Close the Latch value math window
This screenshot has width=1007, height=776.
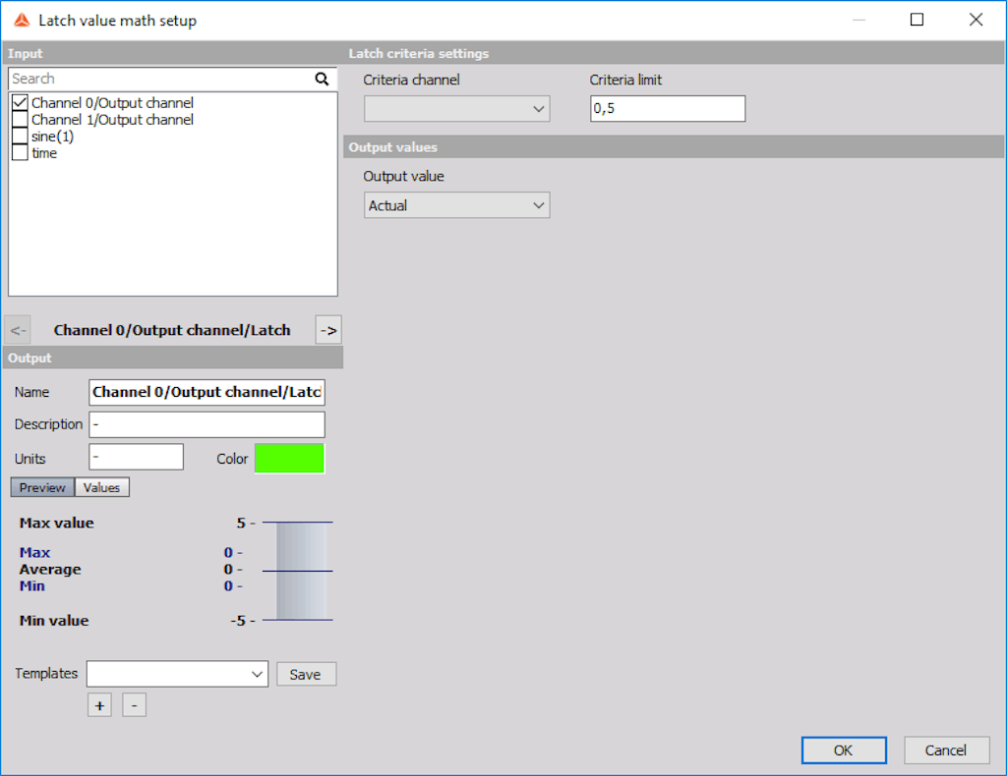tap(976, 20)
